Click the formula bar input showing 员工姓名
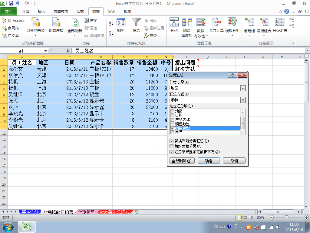Image resolution: width=310 pixels, height=233 pixels. [188, 51]
